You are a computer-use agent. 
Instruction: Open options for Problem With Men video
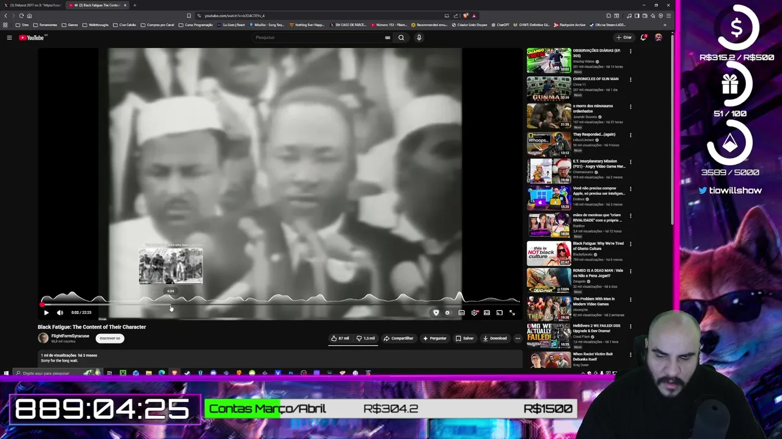coord(630,300)
